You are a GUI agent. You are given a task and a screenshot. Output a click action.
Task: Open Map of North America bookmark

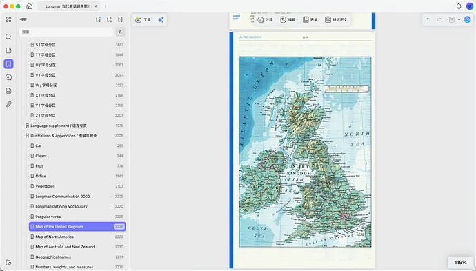77,237
